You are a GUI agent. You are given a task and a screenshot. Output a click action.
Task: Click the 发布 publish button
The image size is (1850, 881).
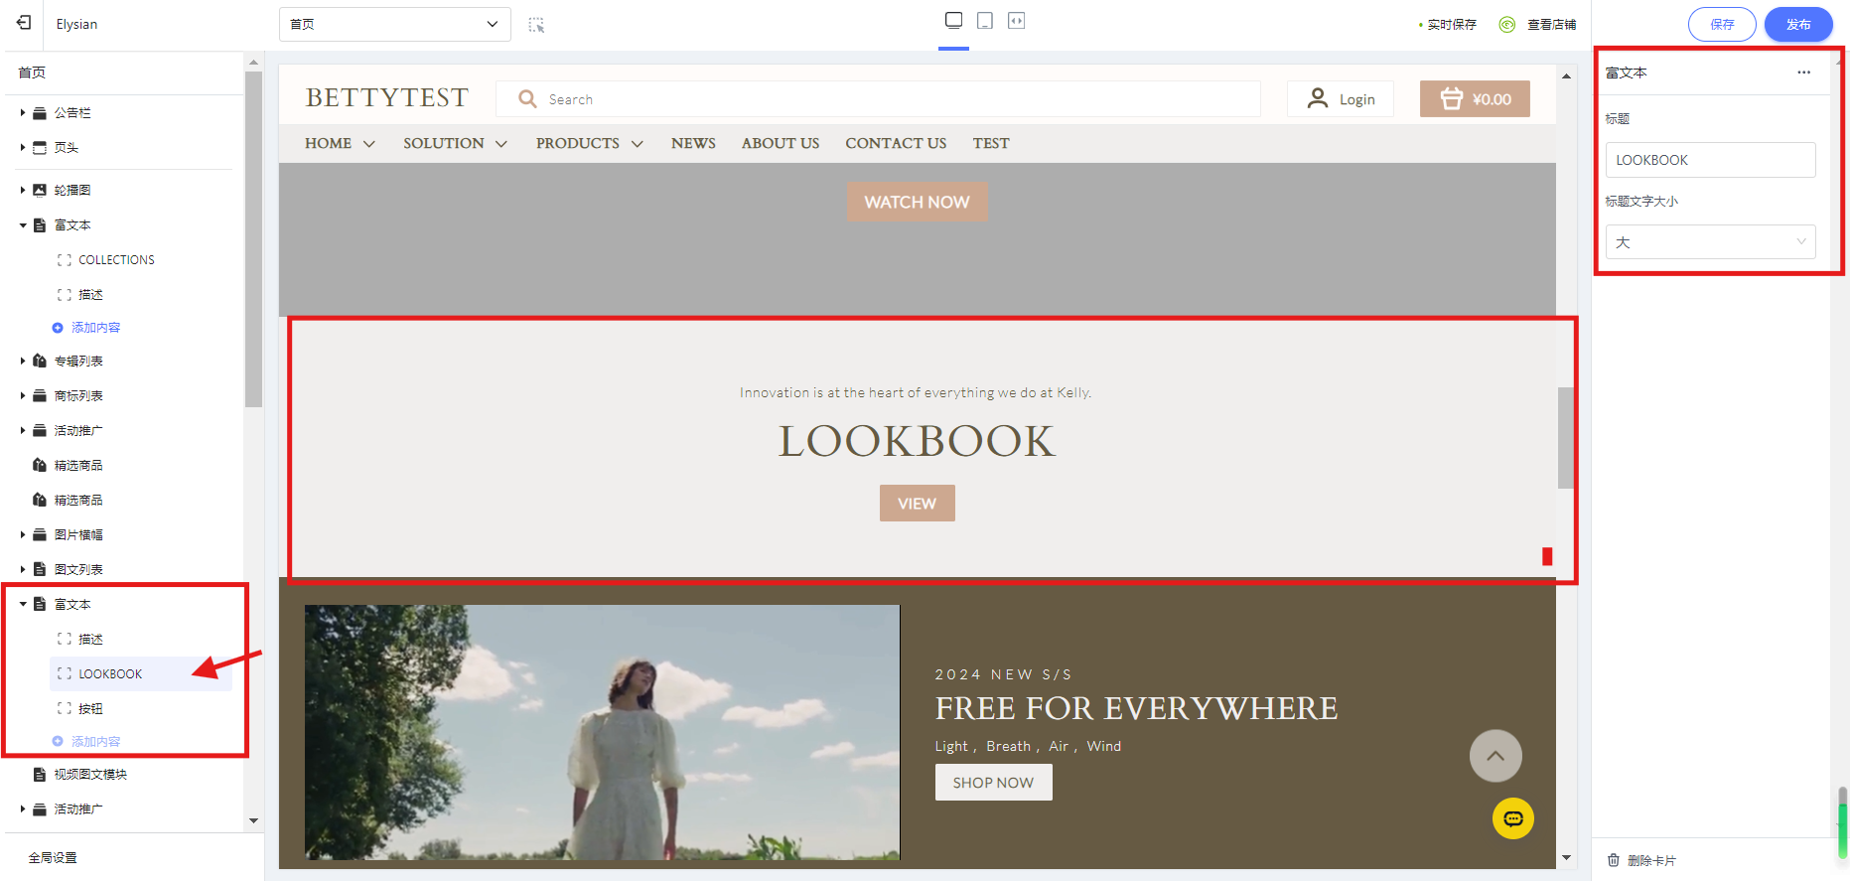coord(1797,25)
